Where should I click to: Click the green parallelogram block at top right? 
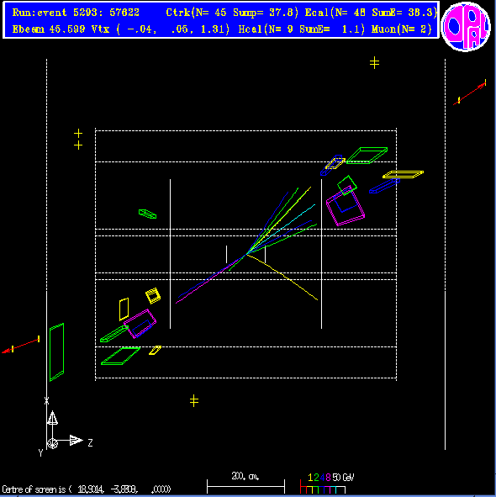[x=367, y=156]
